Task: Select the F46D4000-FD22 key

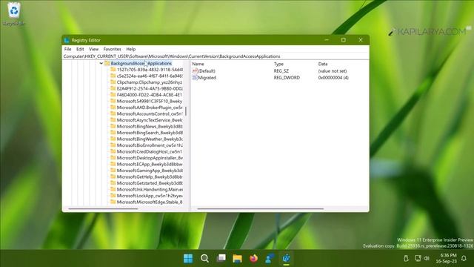Action: (150, 95)
